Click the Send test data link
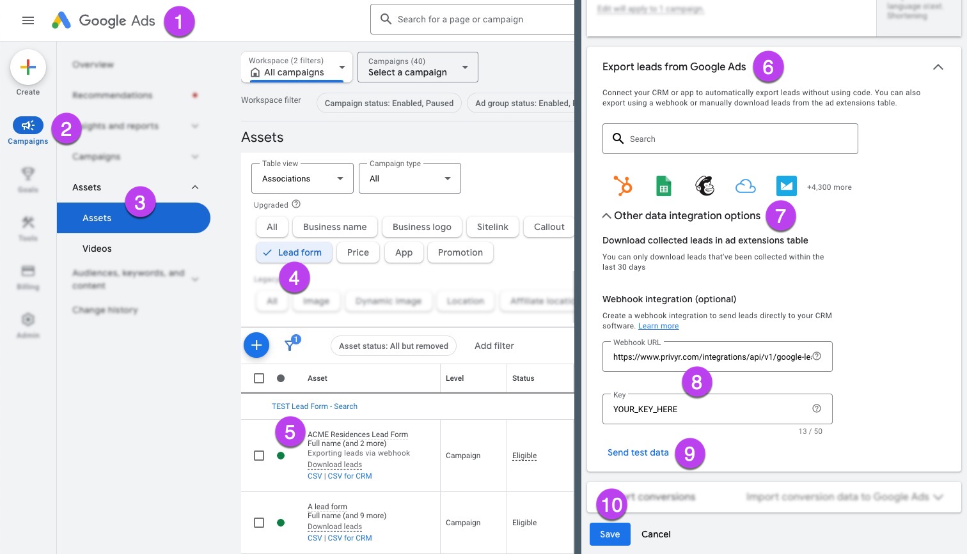The image size is (967, 554). point(638,452)
